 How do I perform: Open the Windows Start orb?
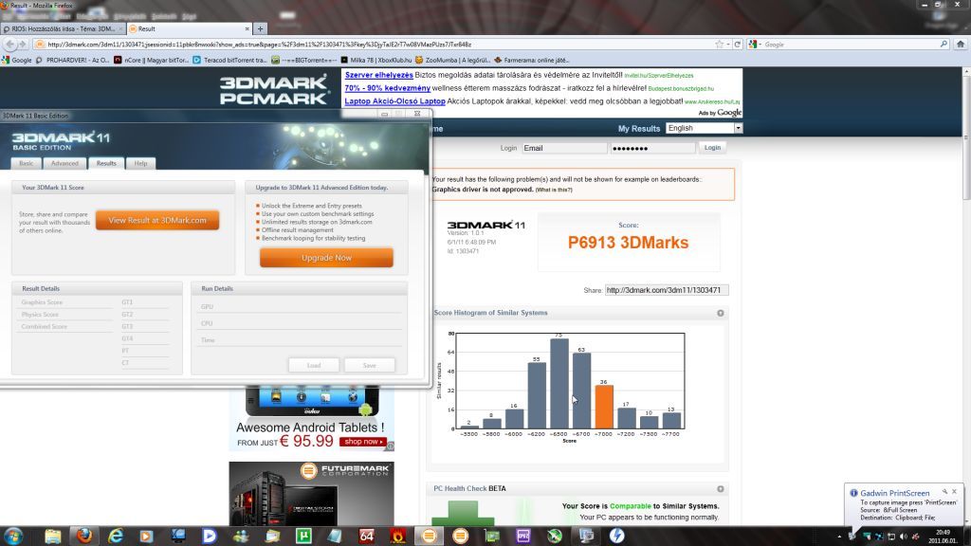(x=13, y=536)
